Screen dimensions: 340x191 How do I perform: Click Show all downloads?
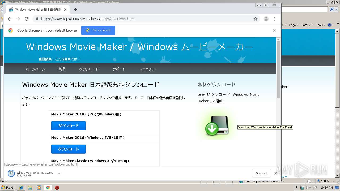point(261,173)
